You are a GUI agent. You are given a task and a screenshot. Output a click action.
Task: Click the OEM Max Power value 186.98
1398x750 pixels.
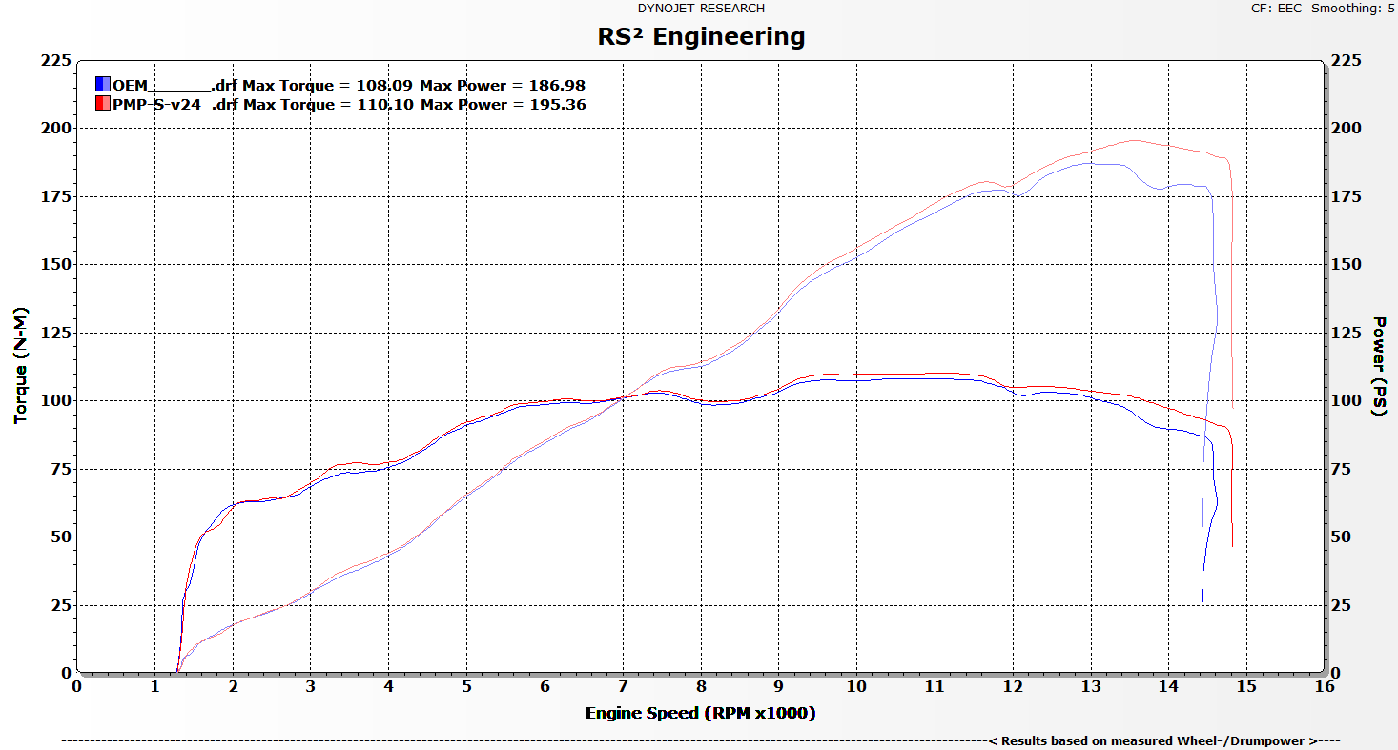pos(558,84)
